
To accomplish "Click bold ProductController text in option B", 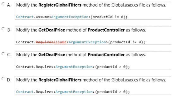I will [x=106, y=30].
